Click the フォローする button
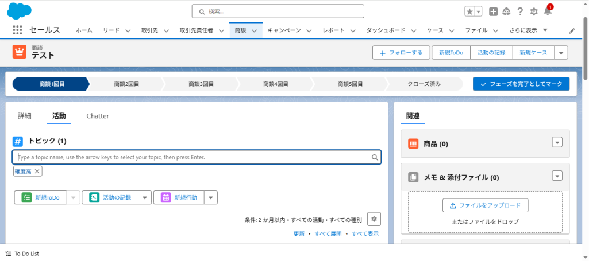Screen dimensions: 589x261 tap(402, 53)
